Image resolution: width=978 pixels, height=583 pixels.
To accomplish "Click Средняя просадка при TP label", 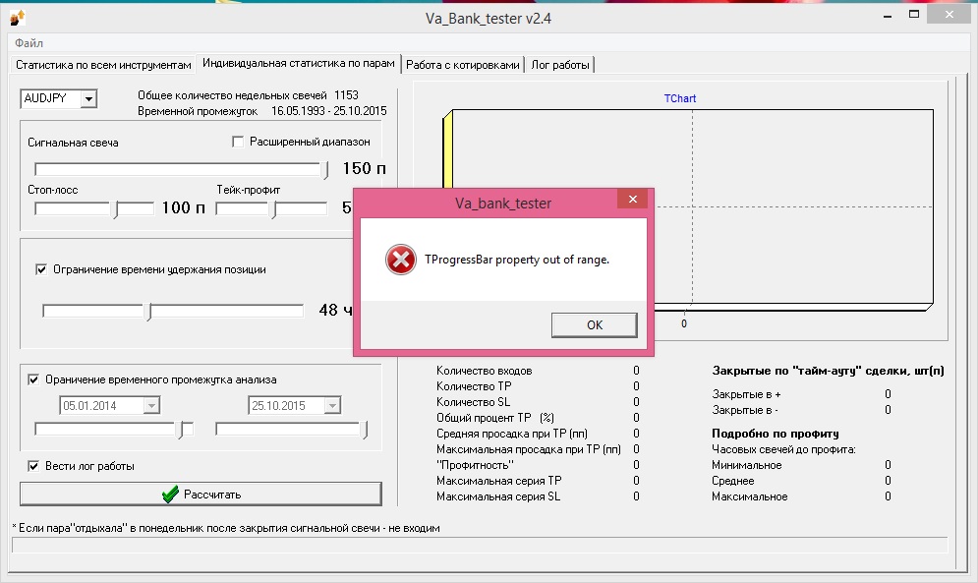I will click(512, 434).
